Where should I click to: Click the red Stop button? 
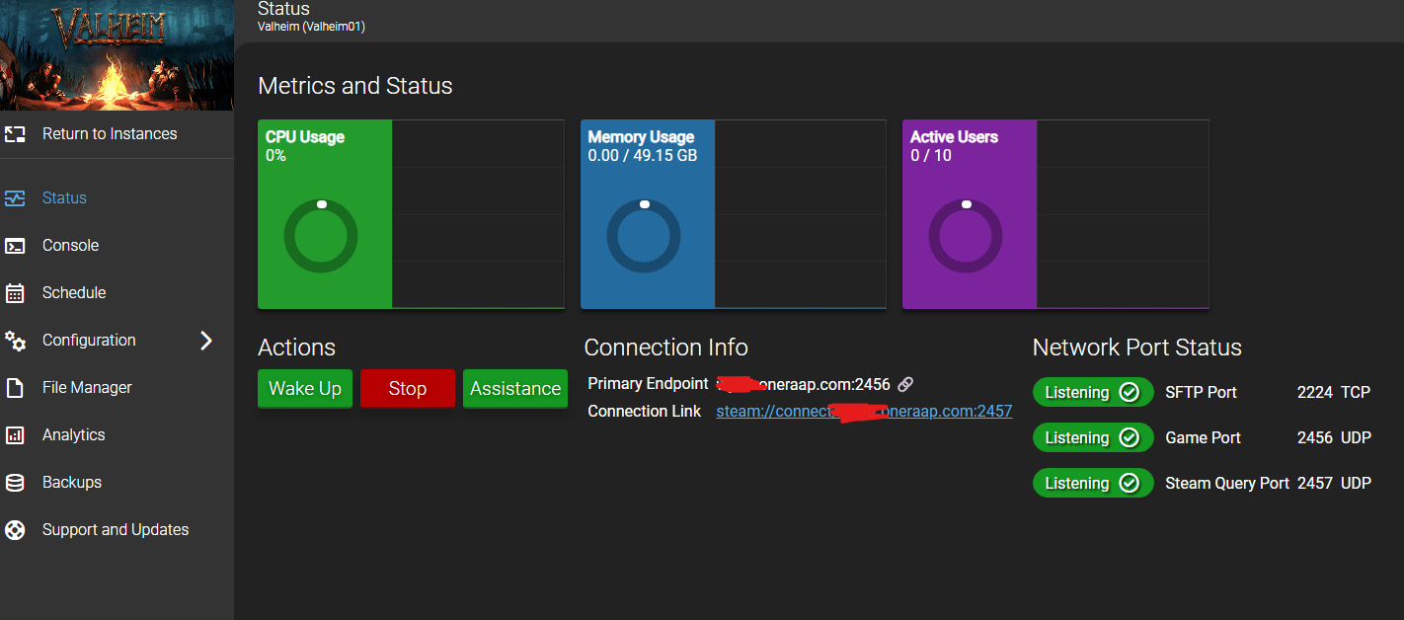[408, 389]
